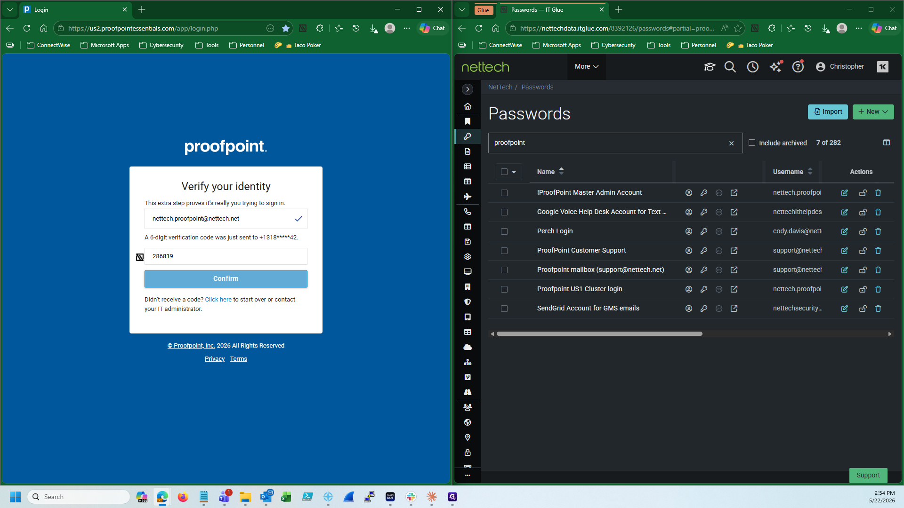Open the Kaseya logo icon next to Christopher
Image resolution: width=904 pixels, height=508 pixels.
[883, 67]
